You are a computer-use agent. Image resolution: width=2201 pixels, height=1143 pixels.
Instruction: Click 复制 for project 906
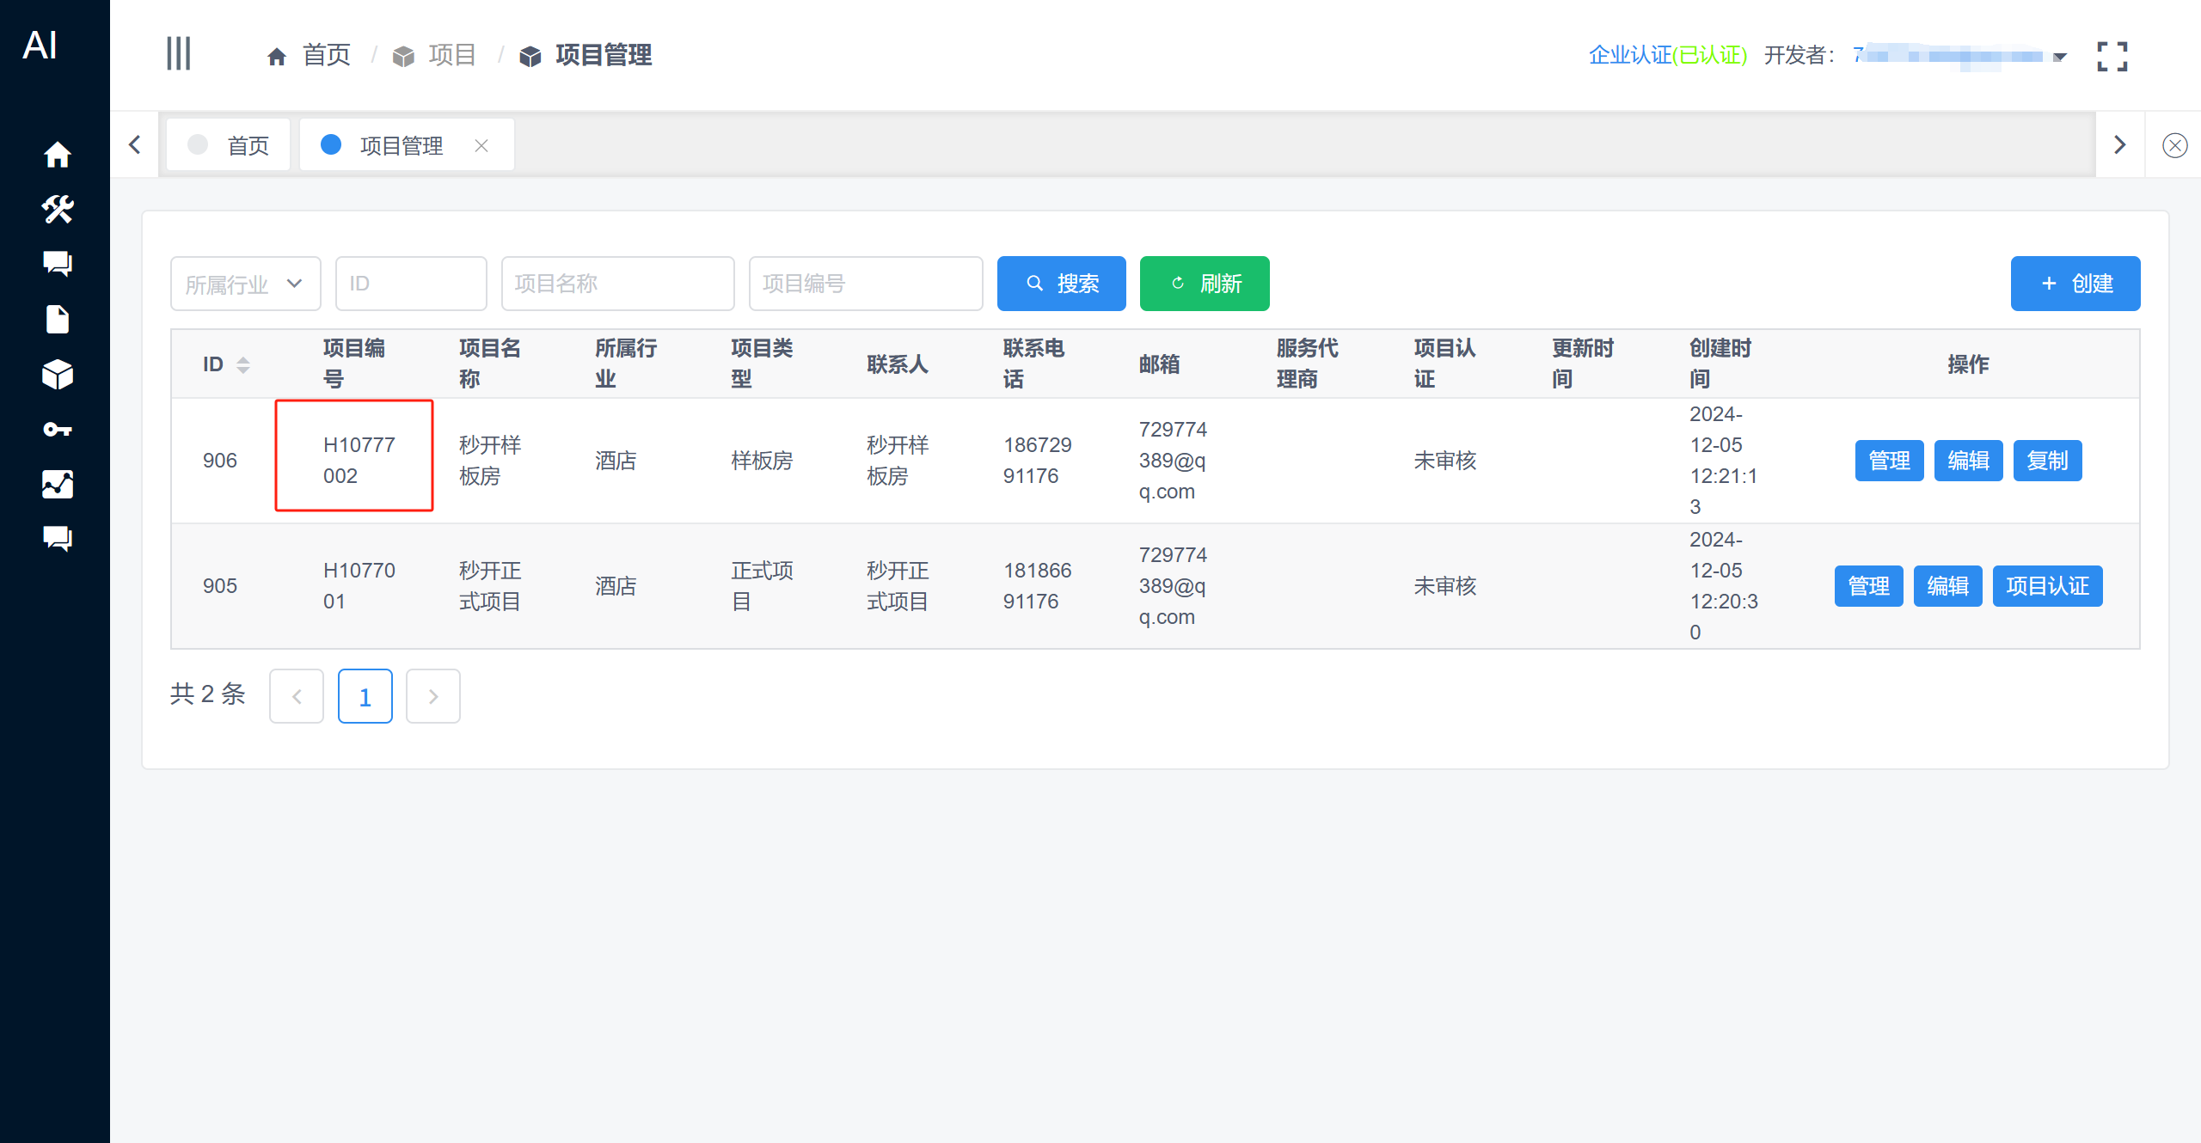coord(2046,461)
